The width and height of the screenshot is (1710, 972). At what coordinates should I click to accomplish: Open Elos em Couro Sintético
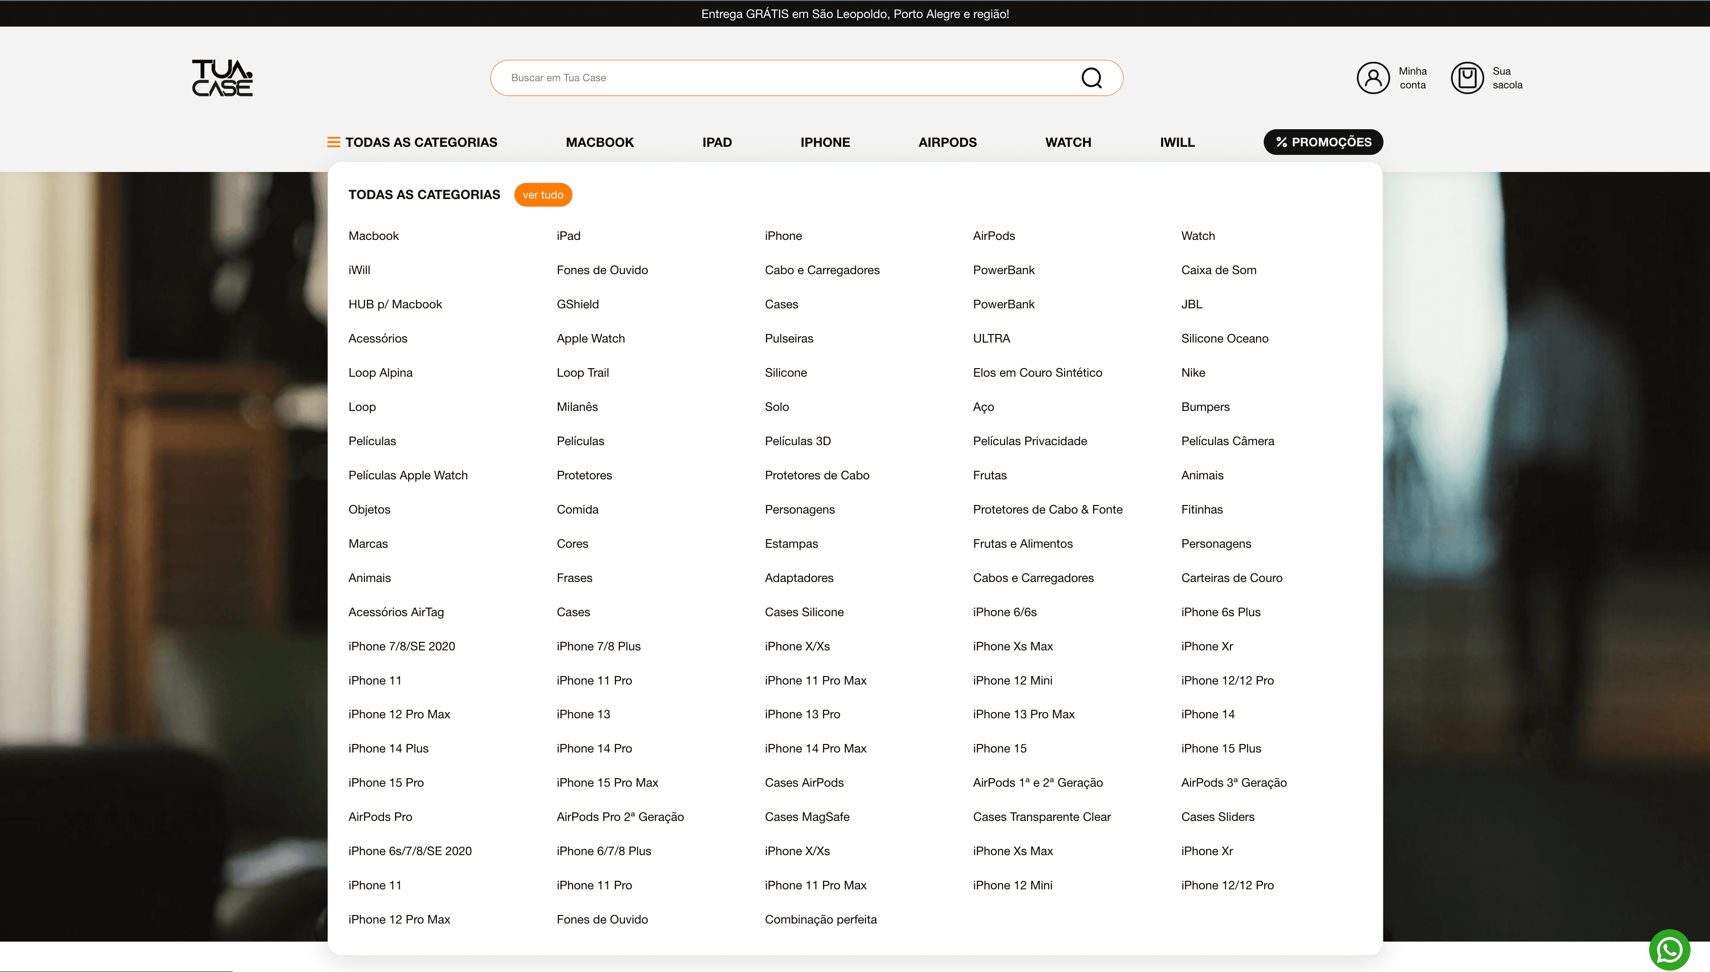[x=1037, y=372]
